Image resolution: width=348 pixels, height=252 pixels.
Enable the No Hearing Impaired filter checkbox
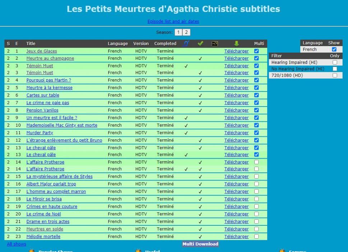(x=335, y=69)
